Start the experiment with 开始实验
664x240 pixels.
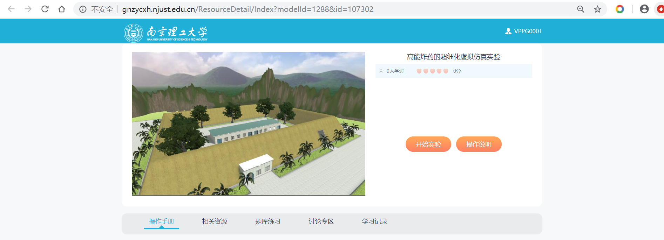tap(428, 144)
